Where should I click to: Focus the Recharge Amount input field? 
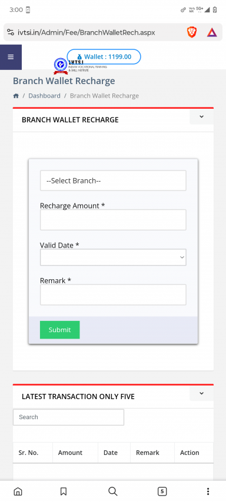[113, 220]
